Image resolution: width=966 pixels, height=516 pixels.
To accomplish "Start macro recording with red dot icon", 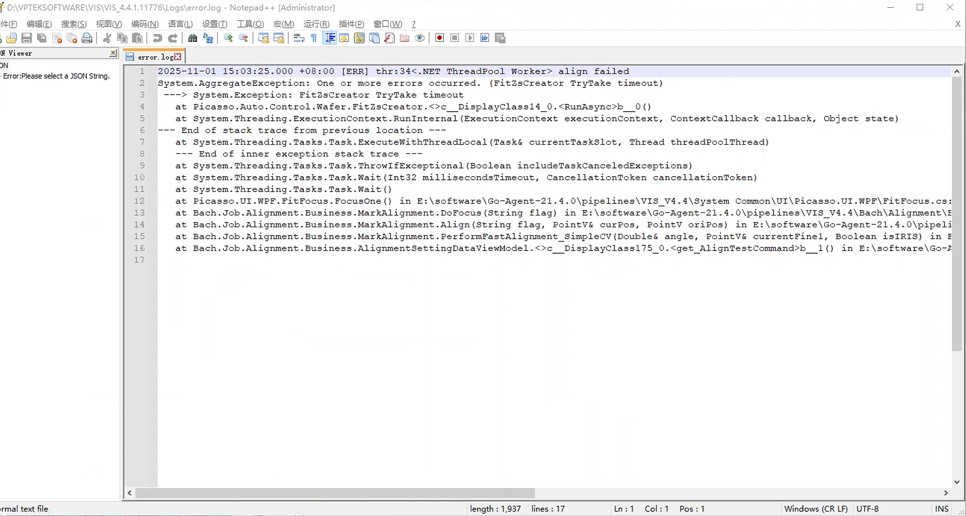I will (x=440, y=38).
